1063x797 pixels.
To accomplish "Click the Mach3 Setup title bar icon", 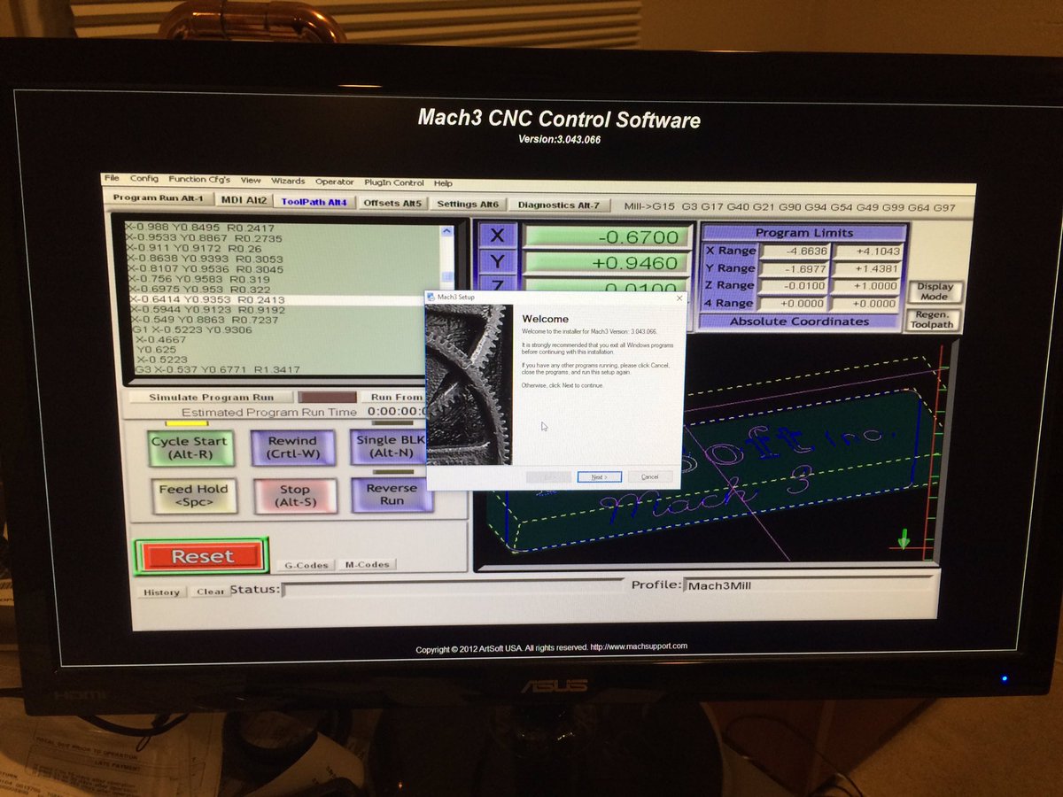I will coord(431,297).
